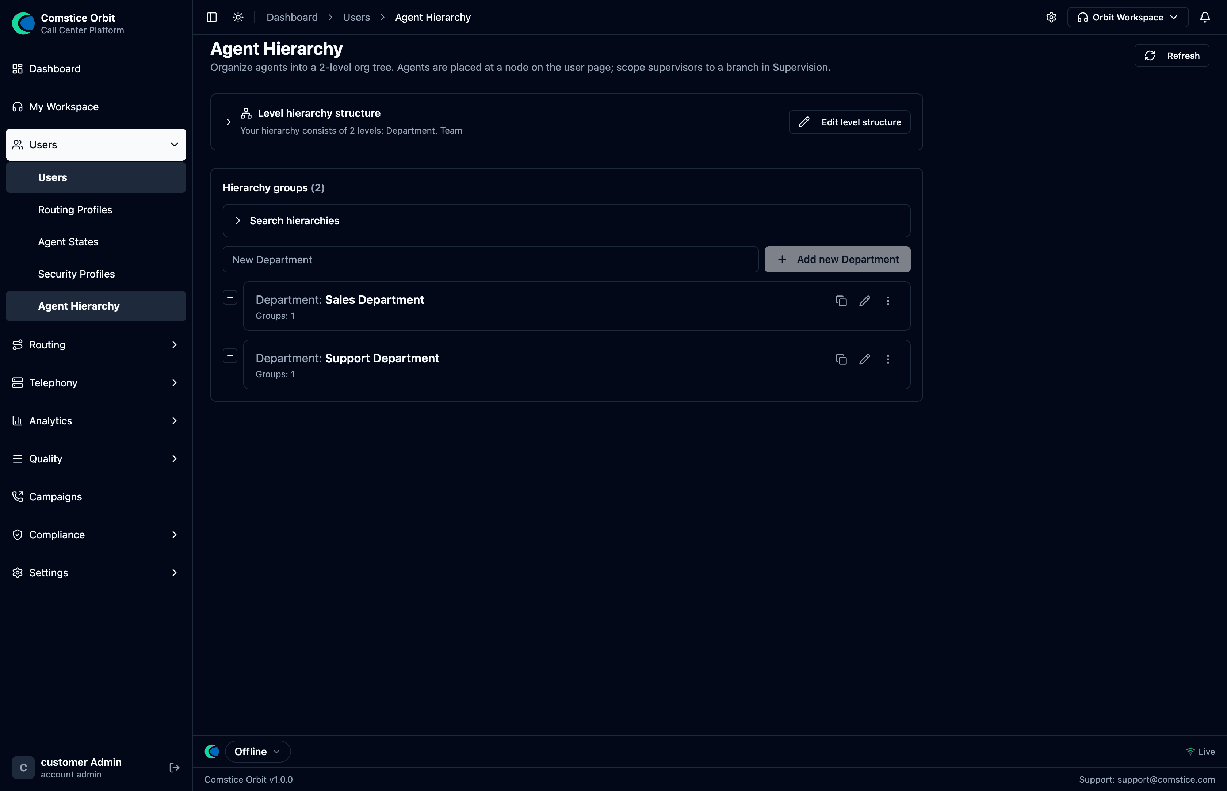The image size is (1227, 791).
Task: Open the notifications bell
Action: [1205, 17]
